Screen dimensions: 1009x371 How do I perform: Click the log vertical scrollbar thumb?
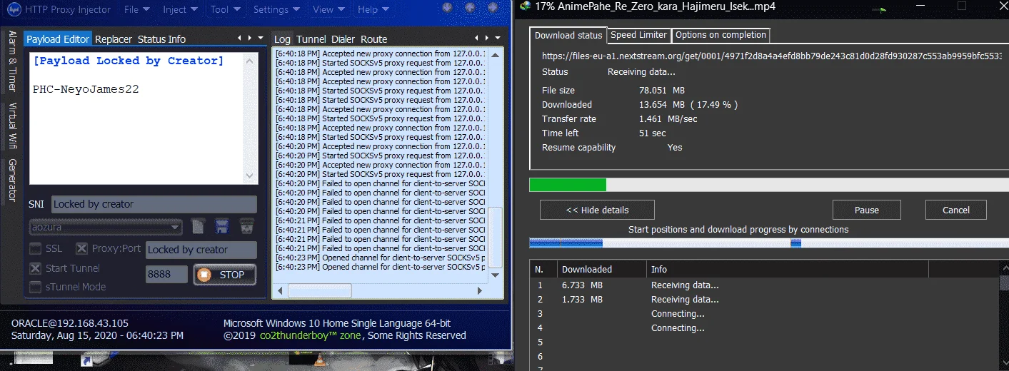[496, 236]
